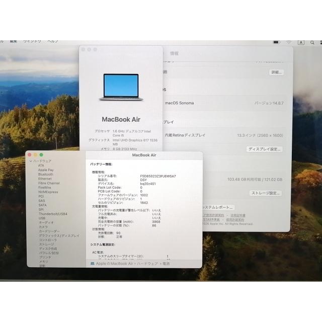Select グラフィックス/ディスプレイ in the sidebar
322x322 pixels.
click(x=59, y=235)
